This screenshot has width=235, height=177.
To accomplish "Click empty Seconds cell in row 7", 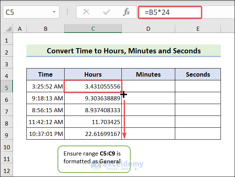I will click(198, 110).
